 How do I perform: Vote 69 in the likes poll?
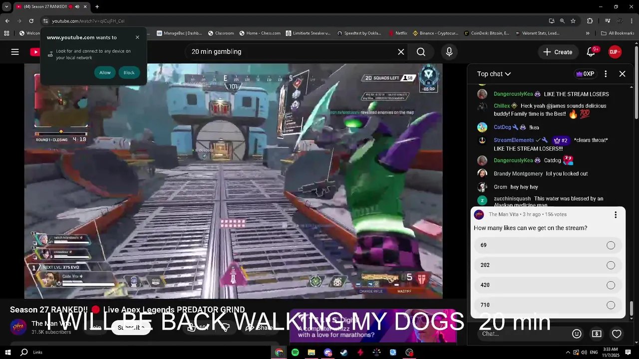tap(548, 245)
